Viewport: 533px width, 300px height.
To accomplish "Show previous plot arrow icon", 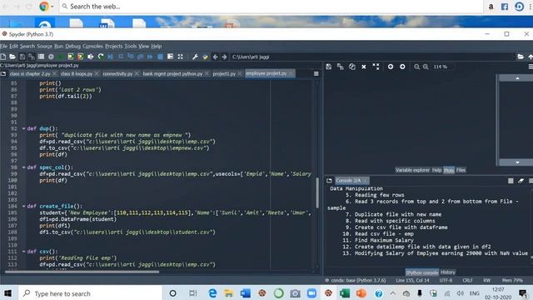I will (391, 67).
